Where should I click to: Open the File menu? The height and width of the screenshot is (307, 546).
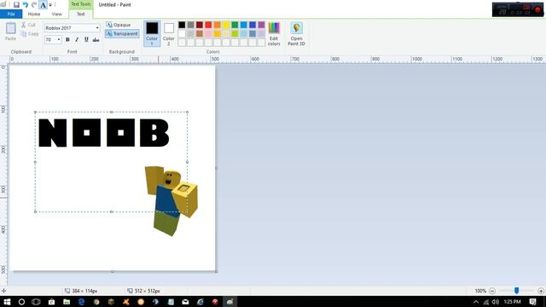coord(11,14)
